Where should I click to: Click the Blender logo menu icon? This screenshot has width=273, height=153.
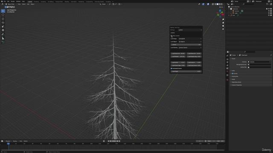pyautogui.click(x=2, y=1)
